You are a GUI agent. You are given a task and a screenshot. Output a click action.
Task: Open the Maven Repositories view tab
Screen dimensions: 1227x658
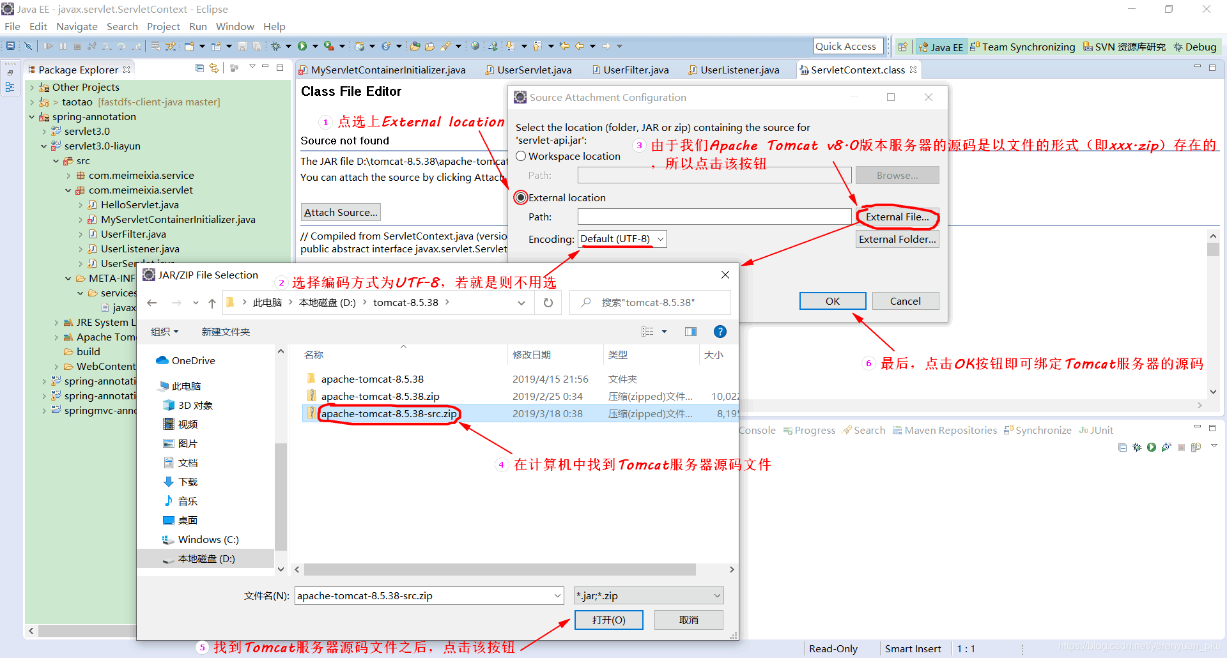[x=945, y=431]
